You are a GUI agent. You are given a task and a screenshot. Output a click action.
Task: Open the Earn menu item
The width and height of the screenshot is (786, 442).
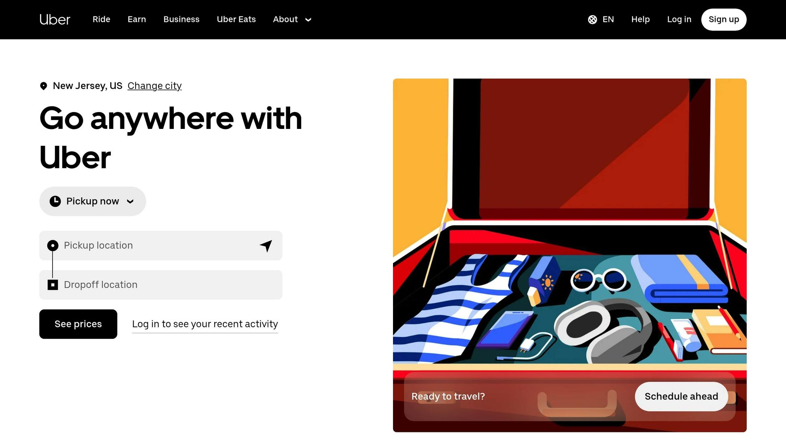137,20
